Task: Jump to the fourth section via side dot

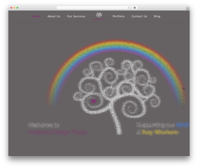Action: pyautogui.click(x=184, y=100)
